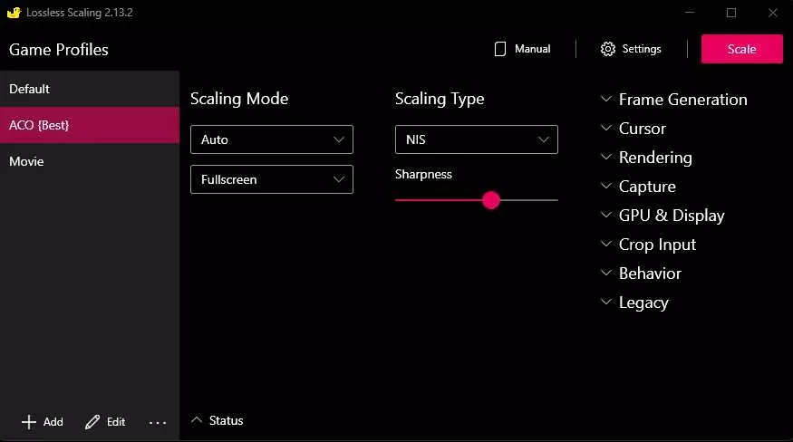Click the plus icon to add profile
Viewport: 793px width, 442px height.
pos(29,422)
